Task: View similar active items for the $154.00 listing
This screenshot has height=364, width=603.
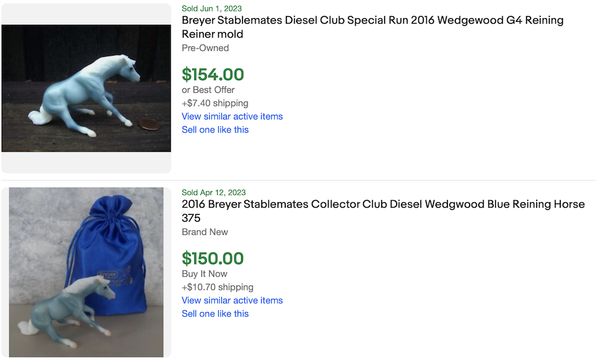Action: pyautogui.click(x=232, y=117)
